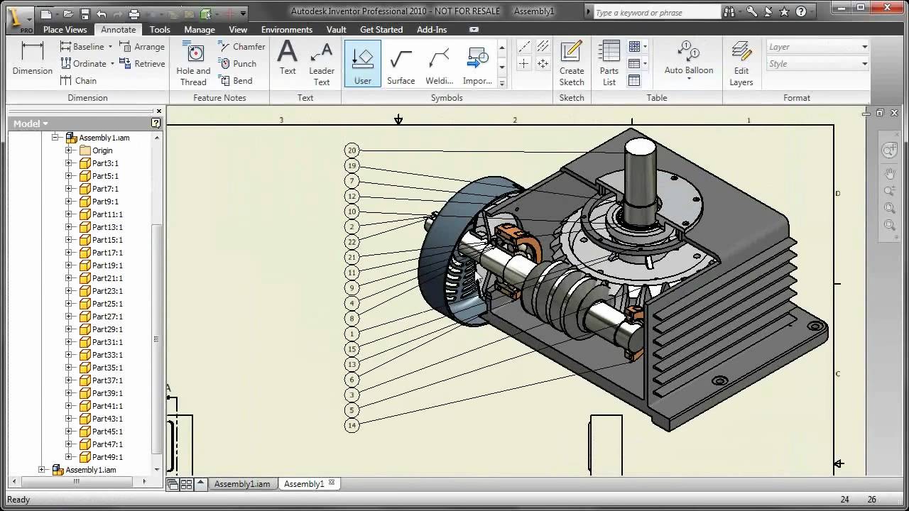
Task: Click the Model panel help button
Action: [x=156, y=123]
